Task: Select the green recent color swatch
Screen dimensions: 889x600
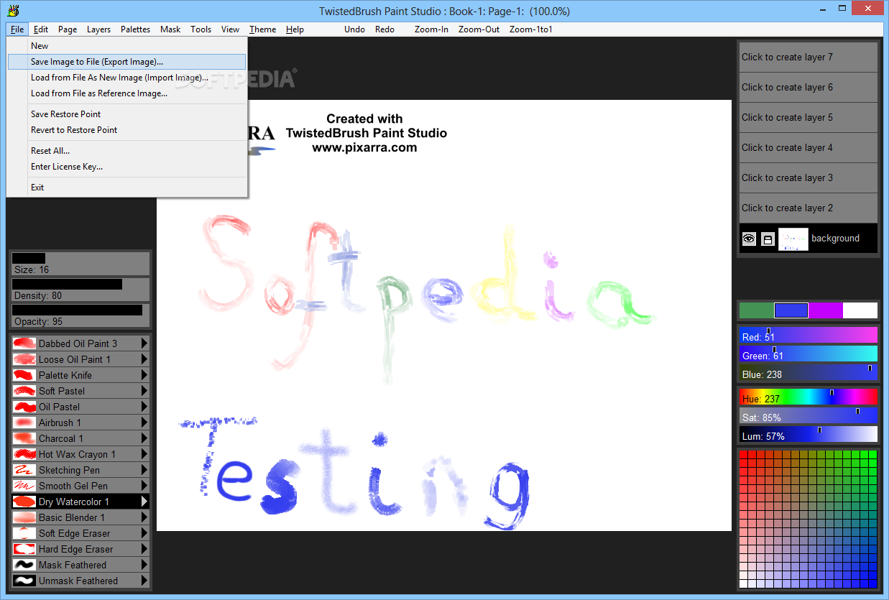Action: tap(757, 310)
